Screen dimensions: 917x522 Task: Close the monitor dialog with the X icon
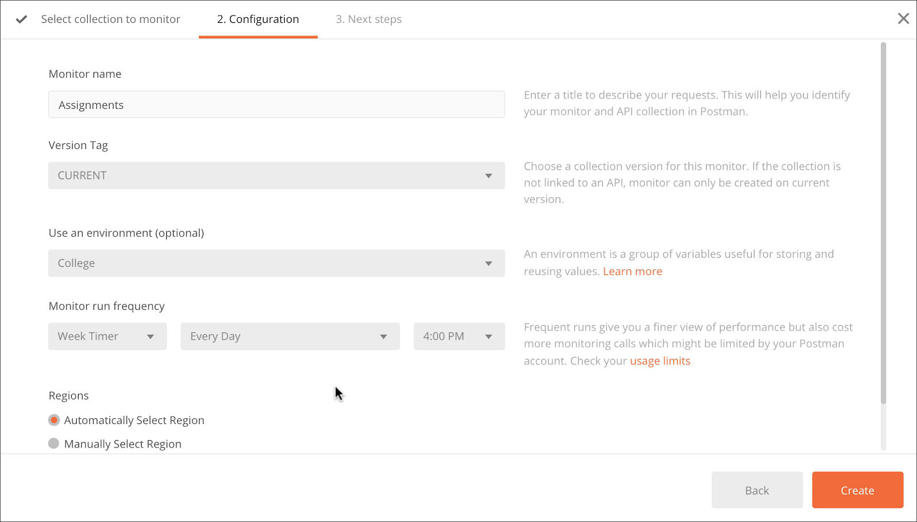click(903, 19)
